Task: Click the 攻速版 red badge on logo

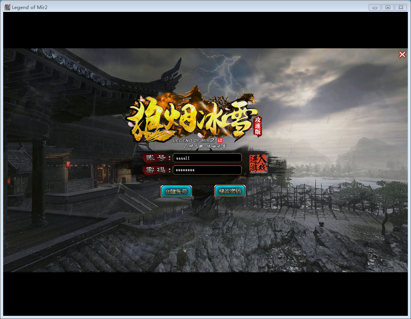Action: [258, 126]
